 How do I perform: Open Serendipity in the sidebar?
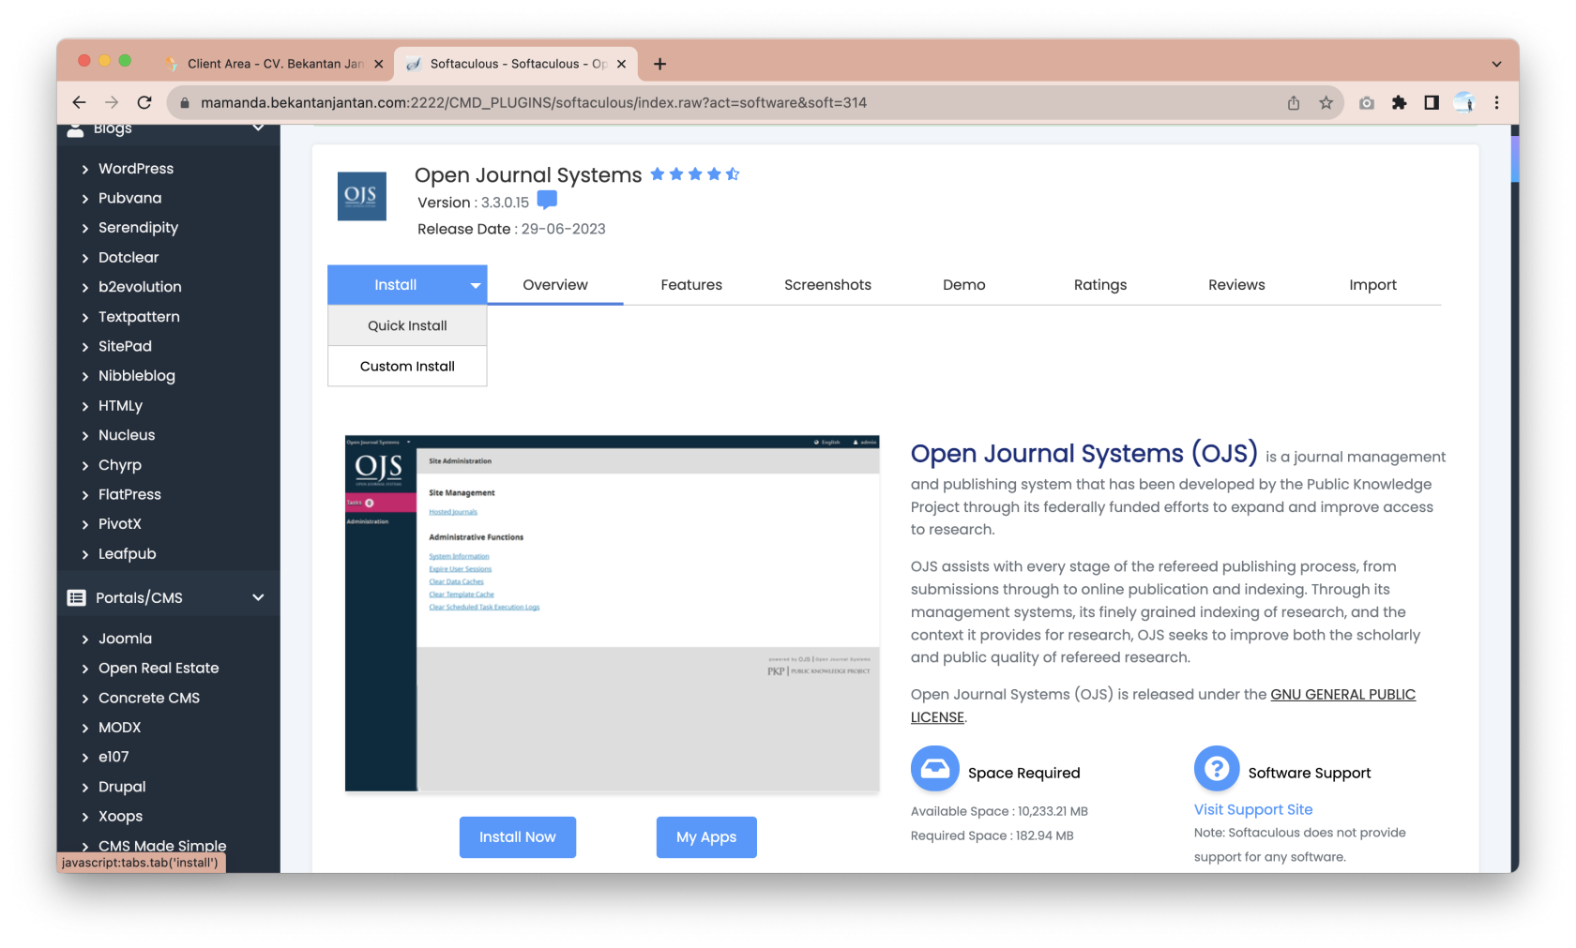click(x=138, y=228)
